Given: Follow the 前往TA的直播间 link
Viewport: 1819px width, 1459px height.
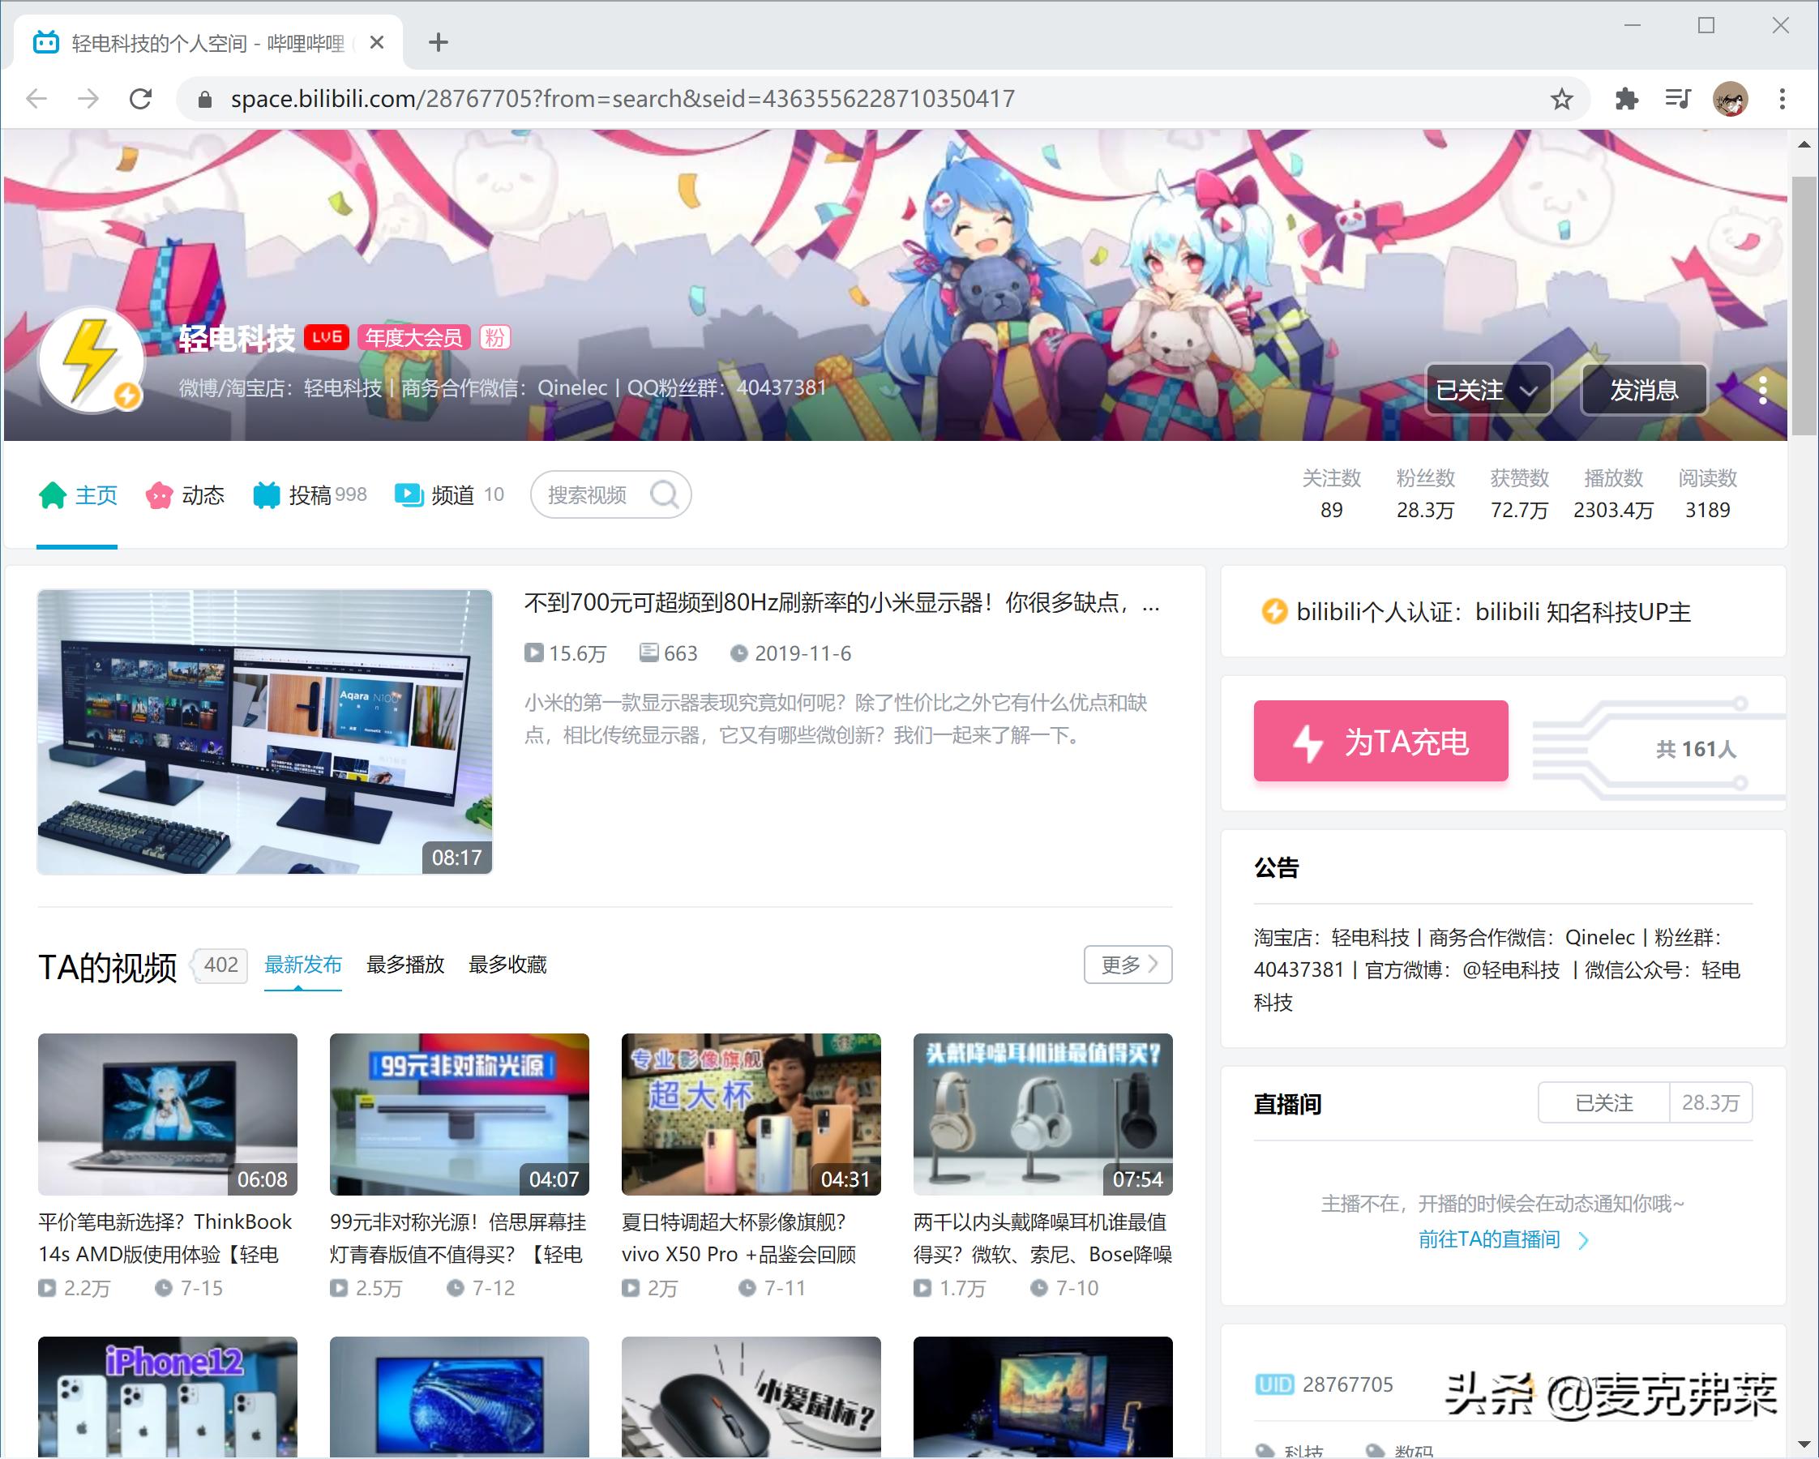Looking at the screenshot, I should (1487, 1239).
